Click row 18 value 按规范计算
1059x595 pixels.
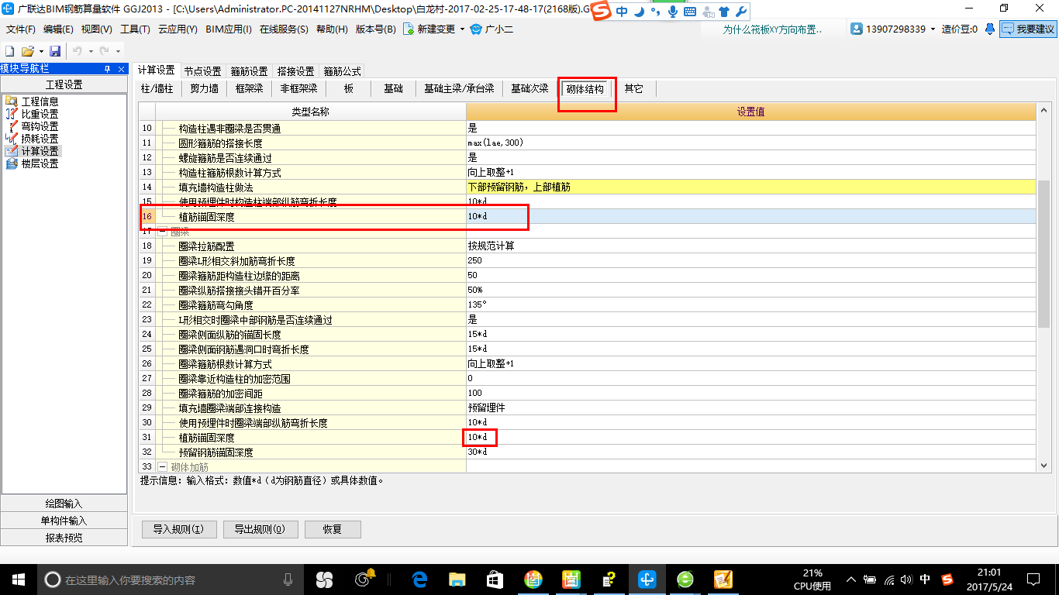click(750, 246)
